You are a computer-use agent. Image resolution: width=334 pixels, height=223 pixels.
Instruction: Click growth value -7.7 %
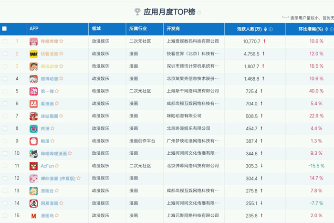coord(316,203)
